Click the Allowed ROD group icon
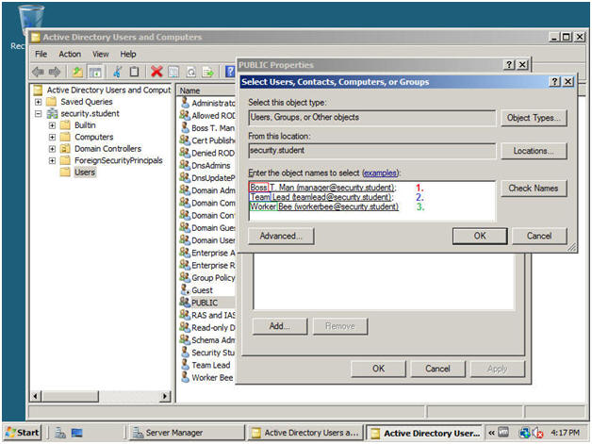The width and height of the screenshot is (592, 444). point(185,115)
